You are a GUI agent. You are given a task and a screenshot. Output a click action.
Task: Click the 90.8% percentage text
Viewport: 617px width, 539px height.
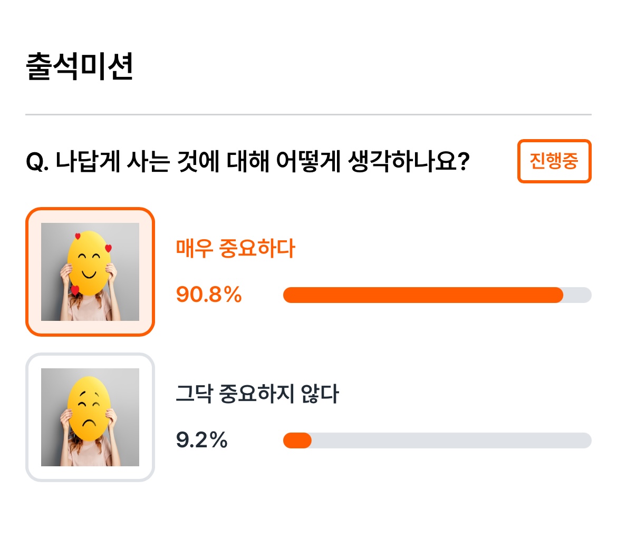208,295
